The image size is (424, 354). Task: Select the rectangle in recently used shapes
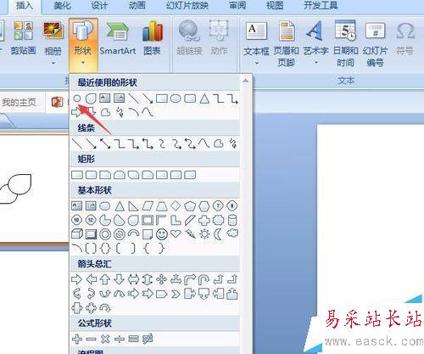(x=162, y=98)
